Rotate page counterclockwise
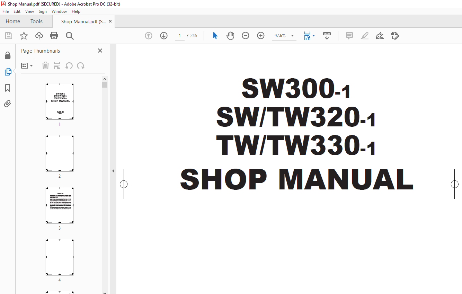The width and height of the screenshot is (462, 294). (x=69, y=65)
